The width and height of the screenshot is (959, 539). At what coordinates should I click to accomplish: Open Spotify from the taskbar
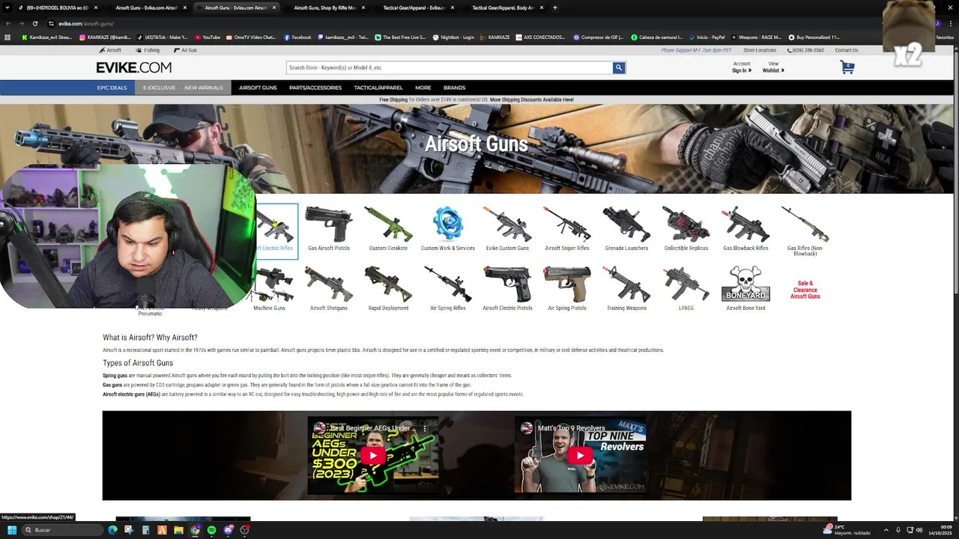pyautogui.click(x=211, y=530)
